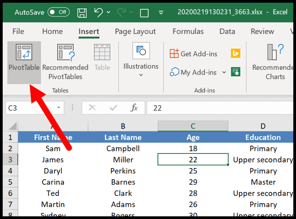Open the Page Layout tab
Image resolution: width=296 pixels, height=219 pixels.
135,31
